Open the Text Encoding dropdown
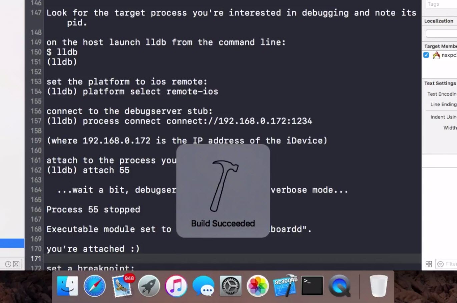 tap(455, 94)
